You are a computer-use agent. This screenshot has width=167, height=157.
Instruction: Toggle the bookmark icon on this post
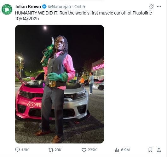pyautogui.click(x=150, y=150)
